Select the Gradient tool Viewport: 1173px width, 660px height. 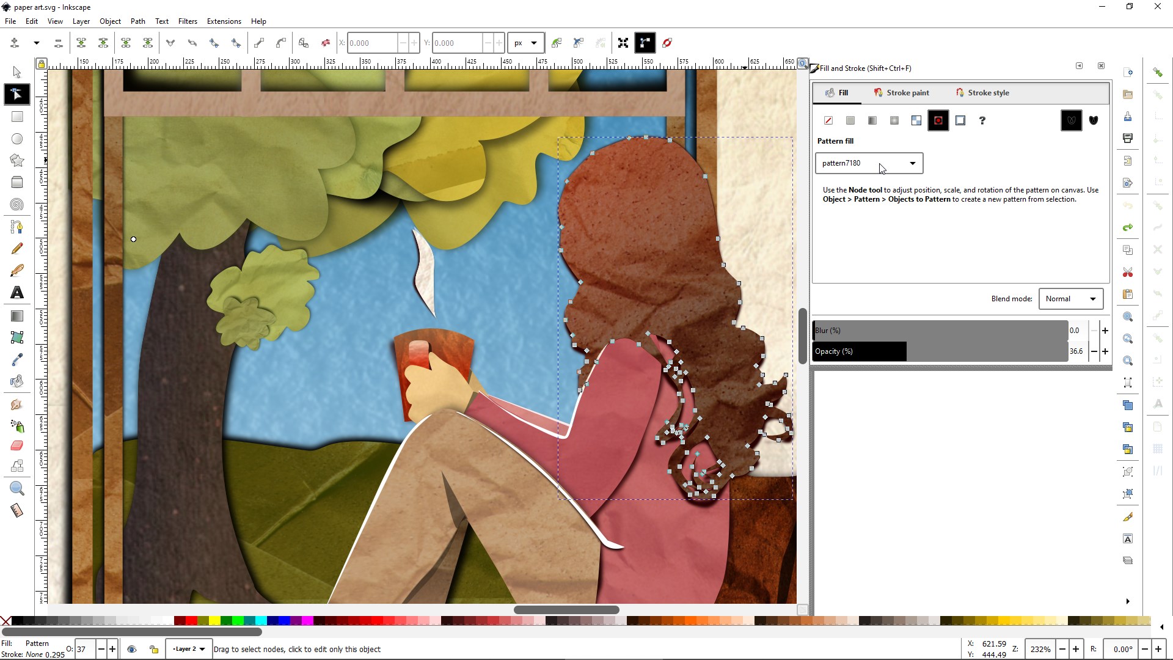[17, 316]
